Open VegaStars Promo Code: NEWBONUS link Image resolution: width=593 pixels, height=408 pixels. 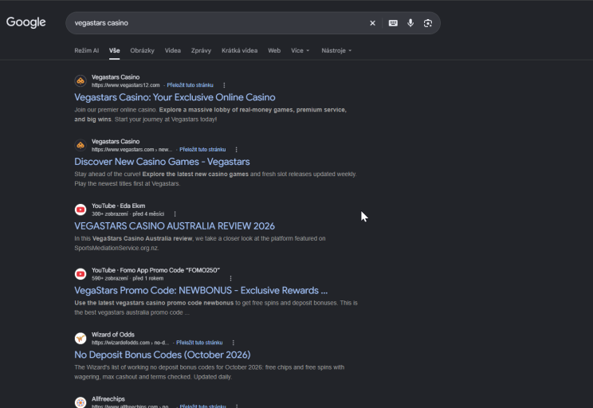click(201, 290)
